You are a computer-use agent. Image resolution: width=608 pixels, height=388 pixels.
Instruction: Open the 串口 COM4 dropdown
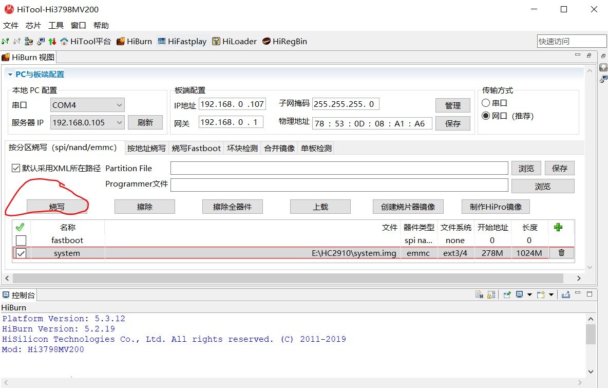[x=87, y=105]
